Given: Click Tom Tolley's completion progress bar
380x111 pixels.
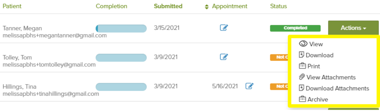Looking at the screenshot, I should pos(121,58).
